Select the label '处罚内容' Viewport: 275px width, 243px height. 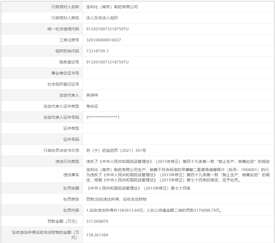(x=71, y=210)
